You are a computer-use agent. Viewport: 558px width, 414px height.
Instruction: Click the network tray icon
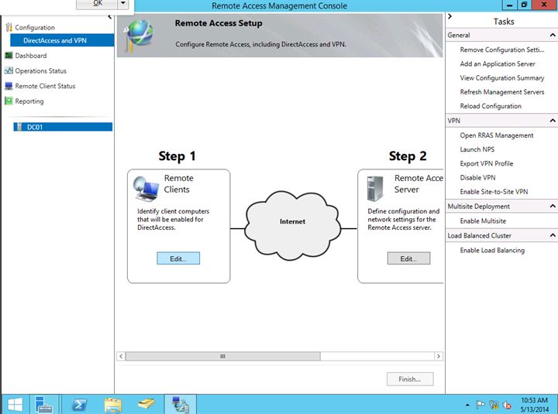click(494, 405)
